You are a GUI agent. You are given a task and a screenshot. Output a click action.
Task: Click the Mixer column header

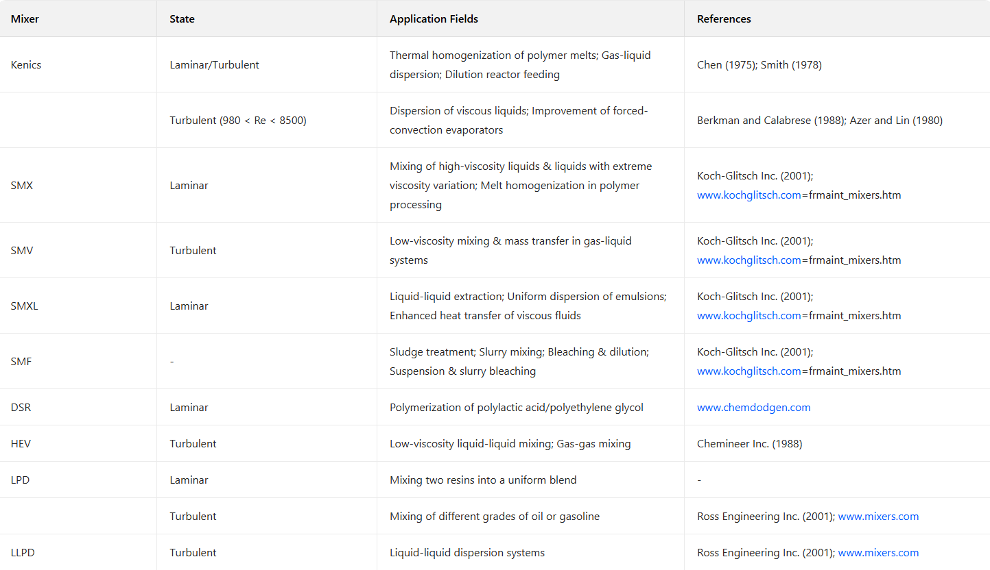pos(25,19)
